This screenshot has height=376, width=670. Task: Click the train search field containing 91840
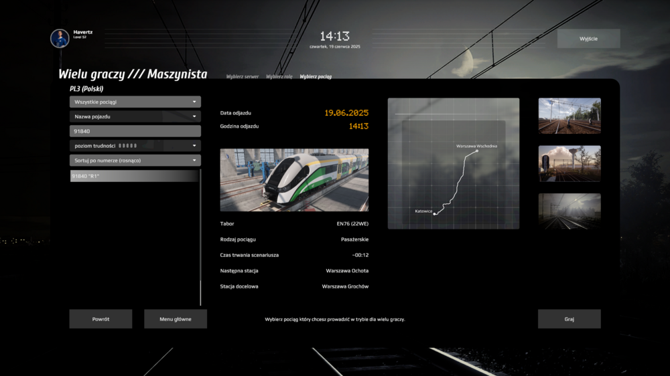coord(135,132)
